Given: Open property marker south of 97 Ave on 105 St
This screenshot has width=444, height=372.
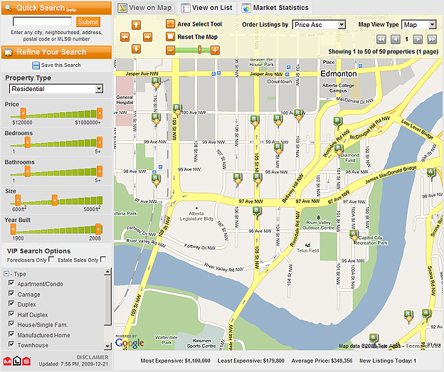Looking at the screenshot, I should point(257,213).
